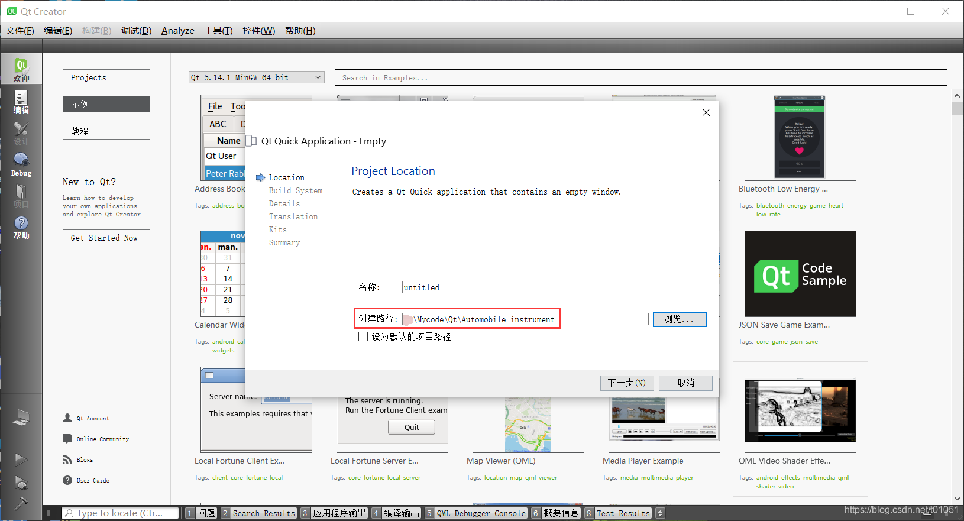Open QML Video Shader Effects thumbnail

(x=800, y=410)
